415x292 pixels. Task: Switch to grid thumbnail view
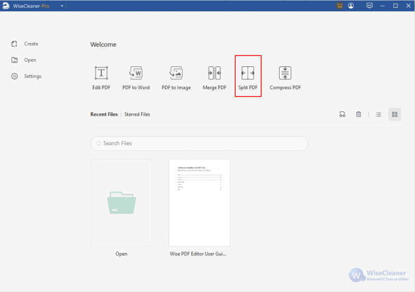pyautogui.click(x=395, y=115)
